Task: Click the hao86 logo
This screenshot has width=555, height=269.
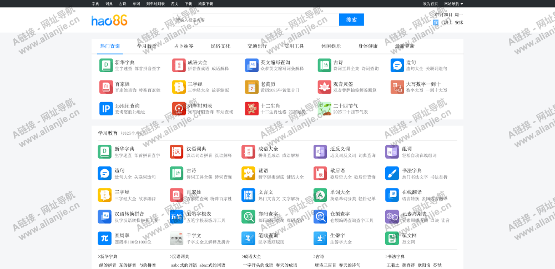Action: 109,21
